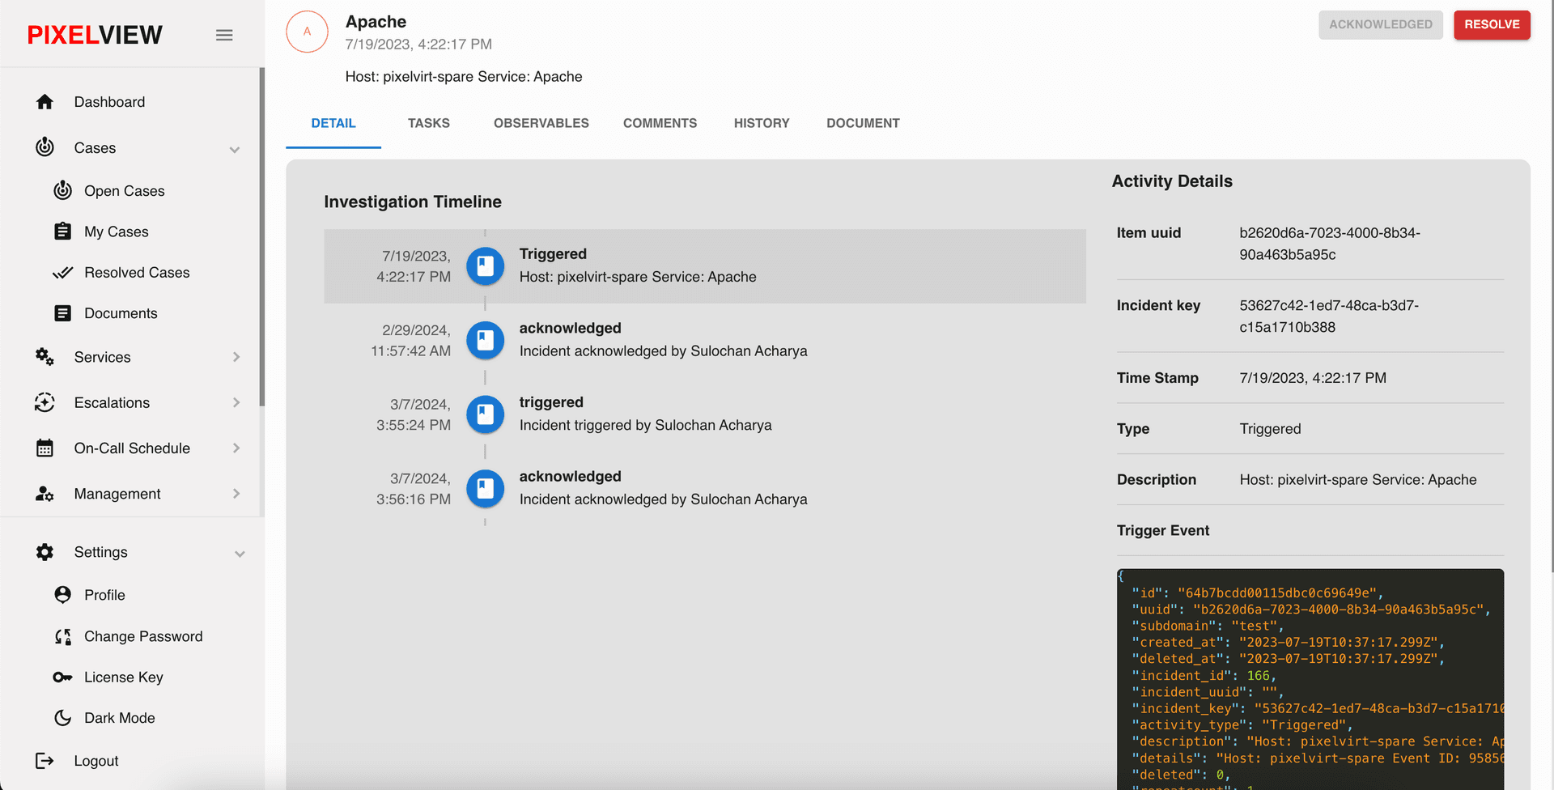Click the Logout exit icon
The height and width of the screenshot is (790, 1554).
coord(45,761)
